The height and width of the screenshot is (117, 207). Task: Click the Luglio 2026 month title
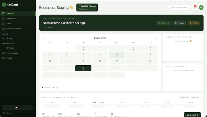[100, 38]
